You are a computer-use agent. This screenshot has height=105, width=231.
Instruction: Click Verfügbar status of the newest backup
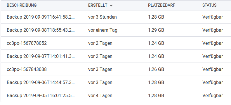pos(212,17)
